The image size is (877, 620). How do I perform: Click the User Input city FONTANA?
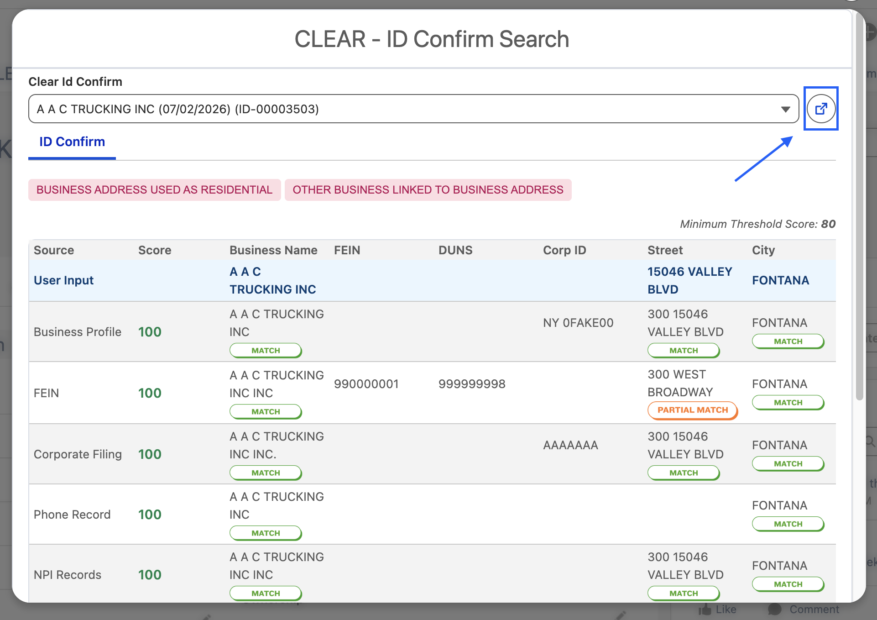[x=780, y=280]
